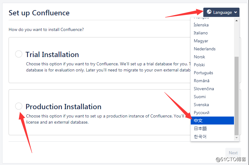249x165 pixels.
Task: Choose Nederlands from language list
Action: click(x=212, y=49)
